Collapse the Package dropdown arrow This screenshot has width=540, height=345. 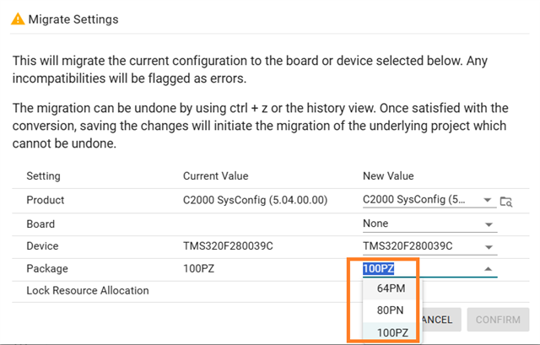tap(489, 269)
